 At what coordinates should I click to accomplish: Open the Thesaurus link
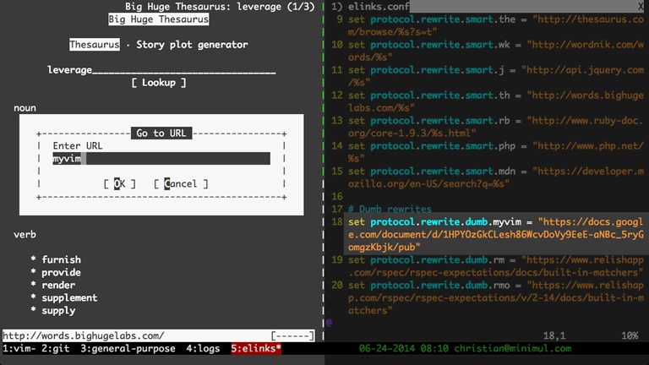click(x=95, y=45)
